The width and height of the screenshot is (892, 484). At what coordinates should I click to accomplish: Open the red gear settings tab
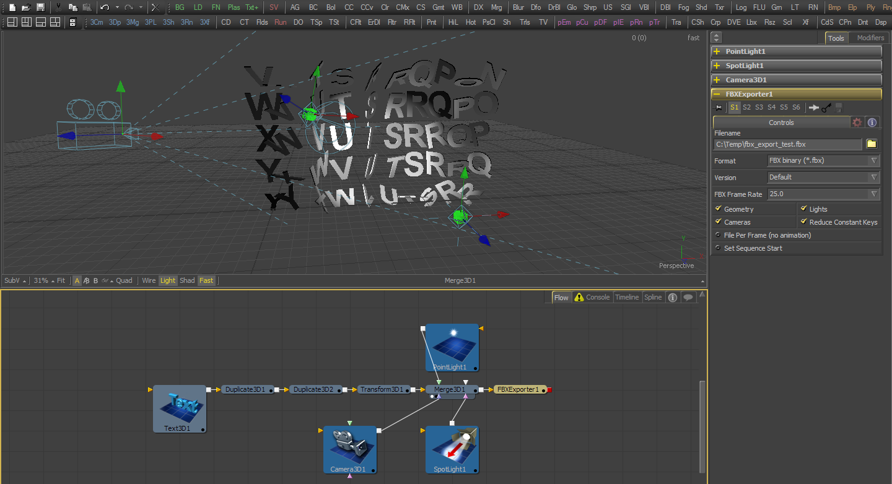(x=857, y=122)
